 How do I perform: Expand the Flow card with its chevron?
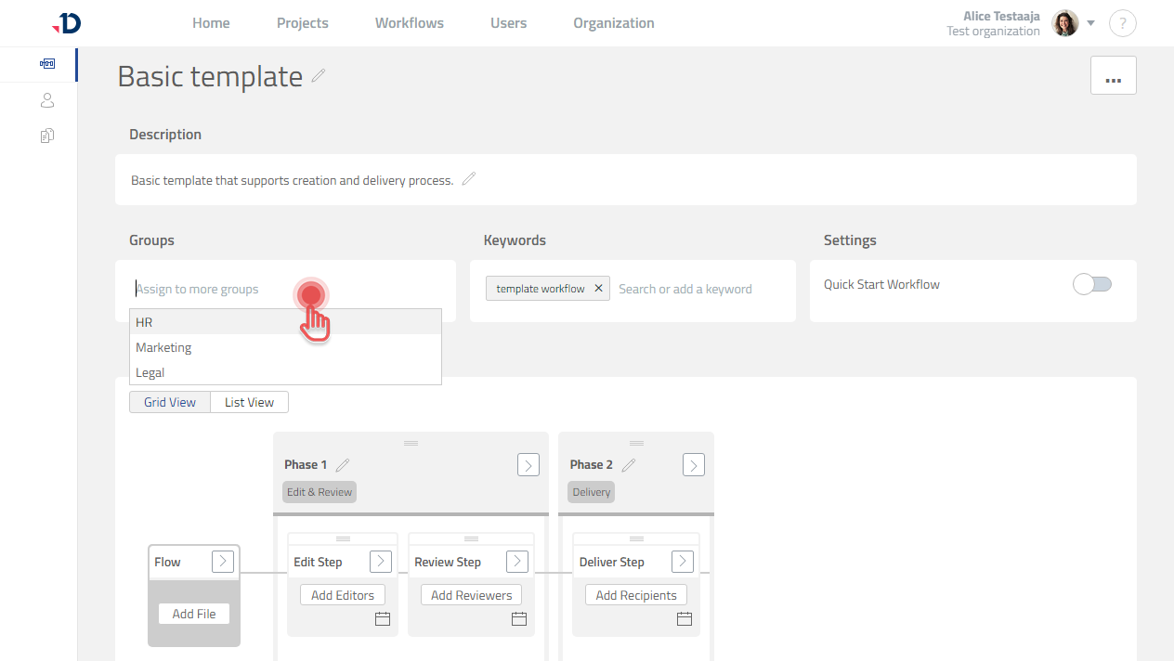pyautogui.click(x=223, y=561)
